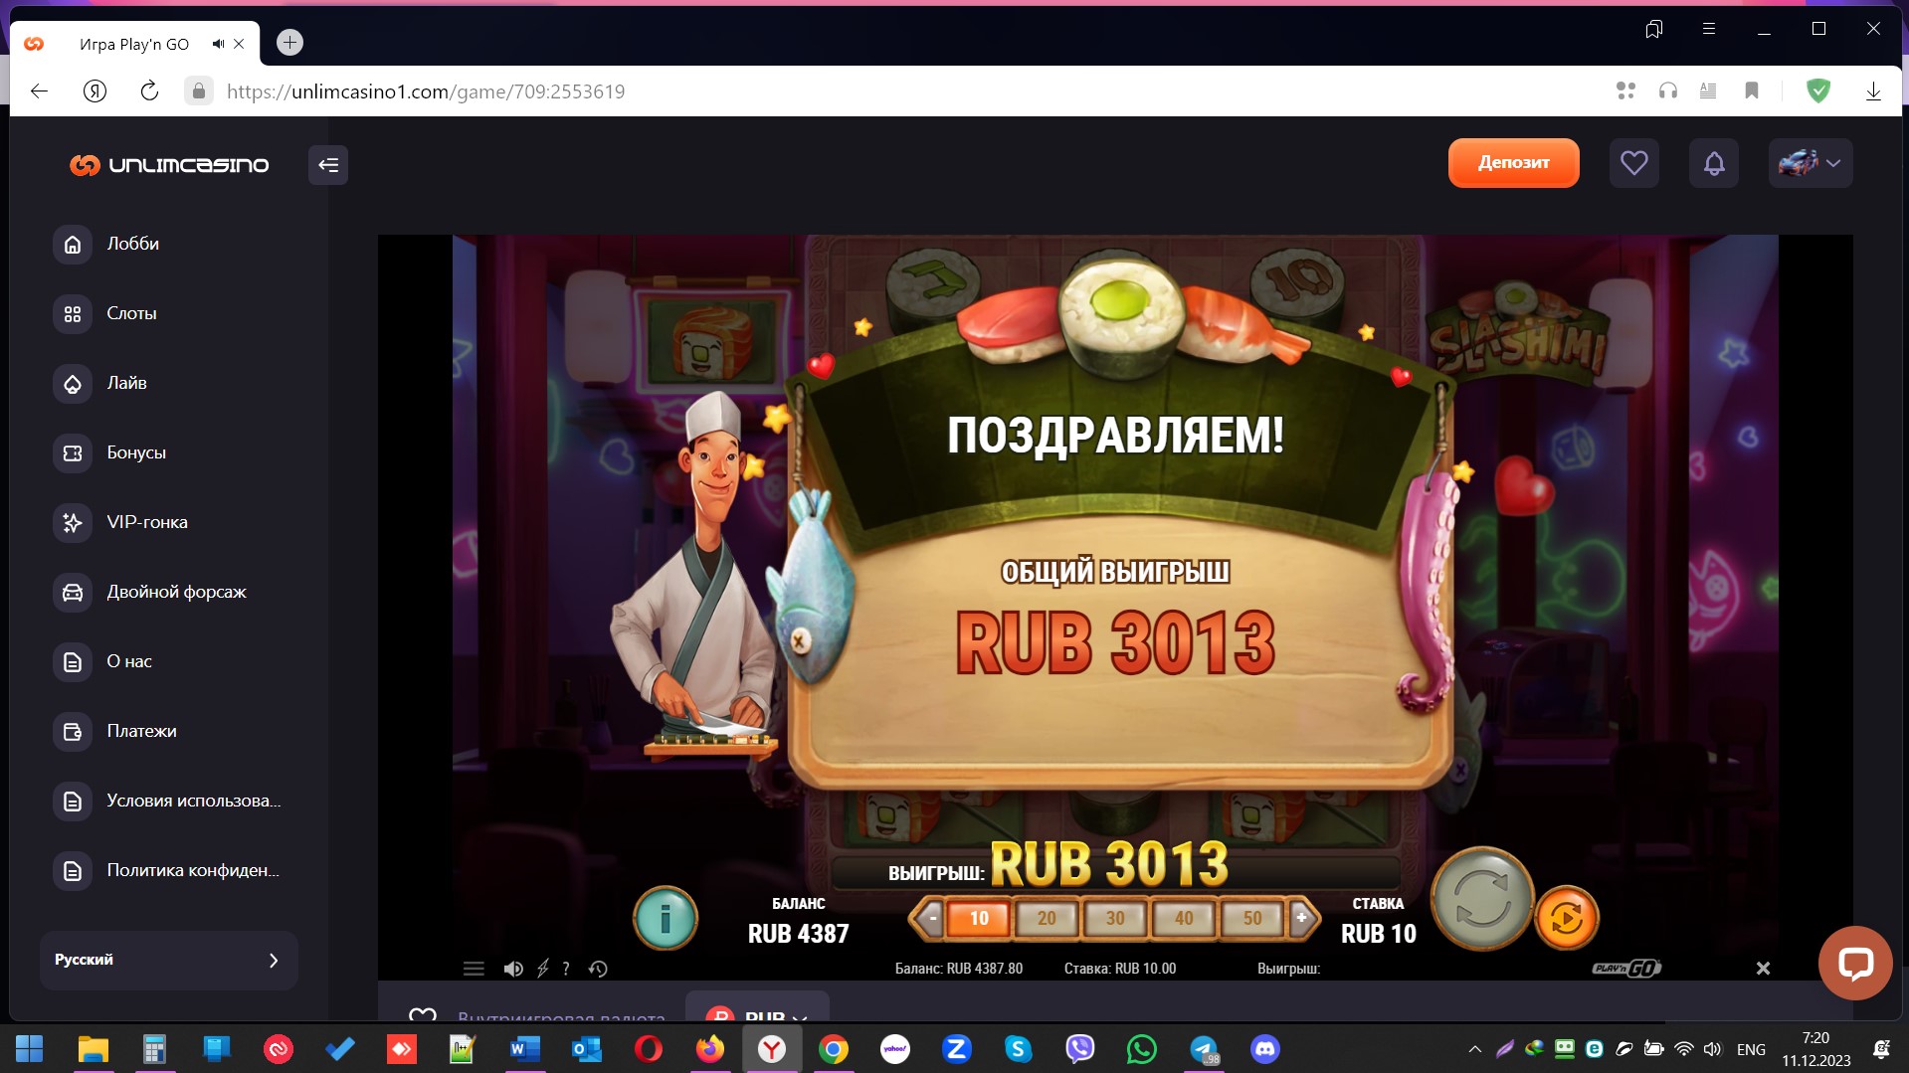Image resolution: width=1909 pixels, height=1073 pixels.
Task: Select the 50 bet value
Action: [1251, 918]
